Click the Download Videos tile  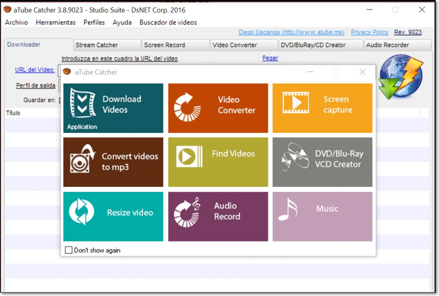pos(113,108)
